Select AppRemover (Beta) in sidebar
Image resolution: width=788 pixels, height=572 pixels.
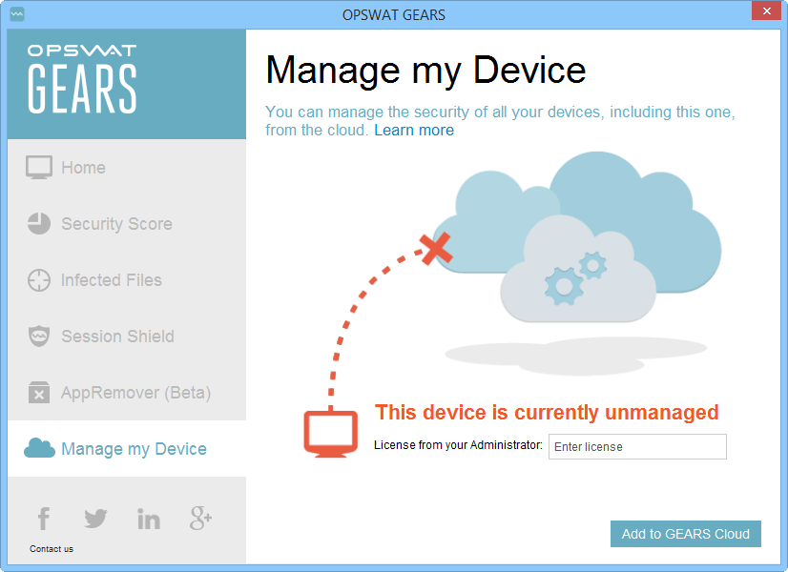click(135, 392)
